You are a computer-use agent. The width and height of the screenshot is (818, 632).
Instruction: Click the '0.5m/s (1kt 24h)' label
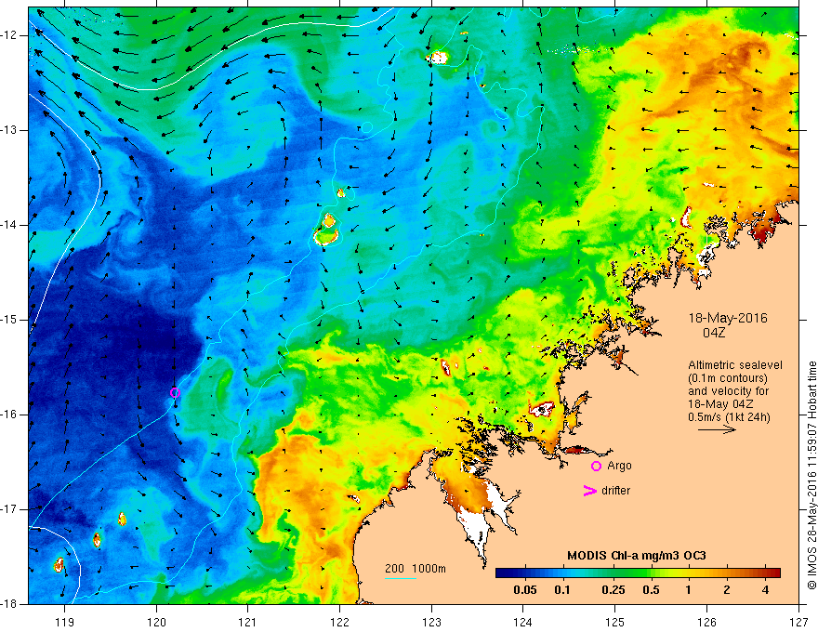(x=729, y=416)
